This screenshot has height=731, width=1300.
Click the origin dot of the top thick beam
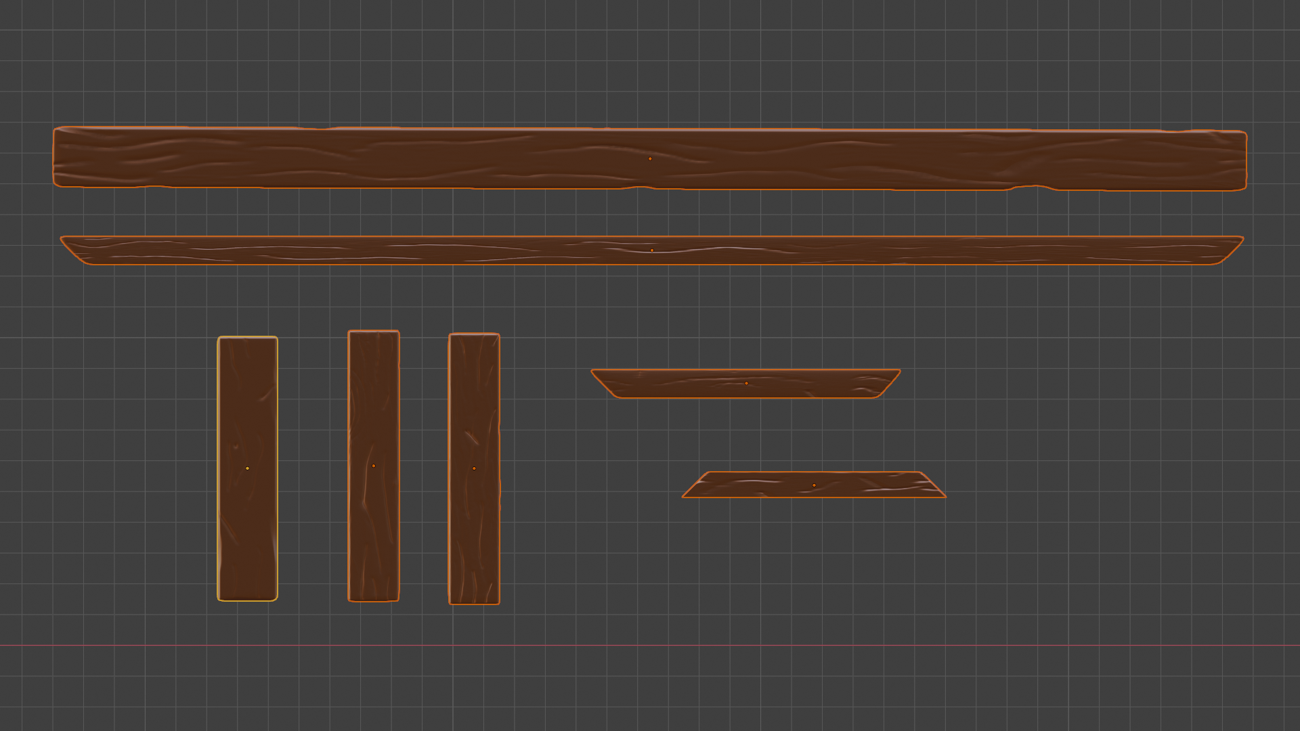pyautogui.click(x=650, y=158)
